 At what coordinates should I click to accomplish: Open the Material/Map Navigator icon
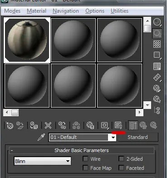pos(157,110)
